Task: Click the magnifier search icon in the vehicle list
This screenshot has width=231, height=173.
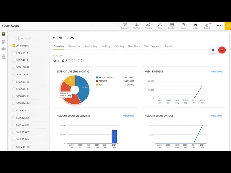Action: (x=22, y=38)
